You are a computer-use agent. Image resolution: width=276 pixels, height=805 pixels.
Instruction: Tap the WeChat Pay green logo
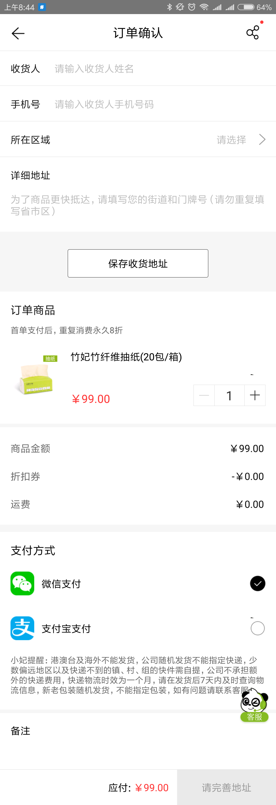tap(22, 583)
